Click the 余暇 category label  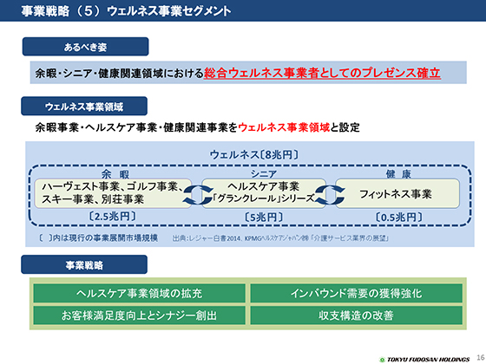coord(115,174)
